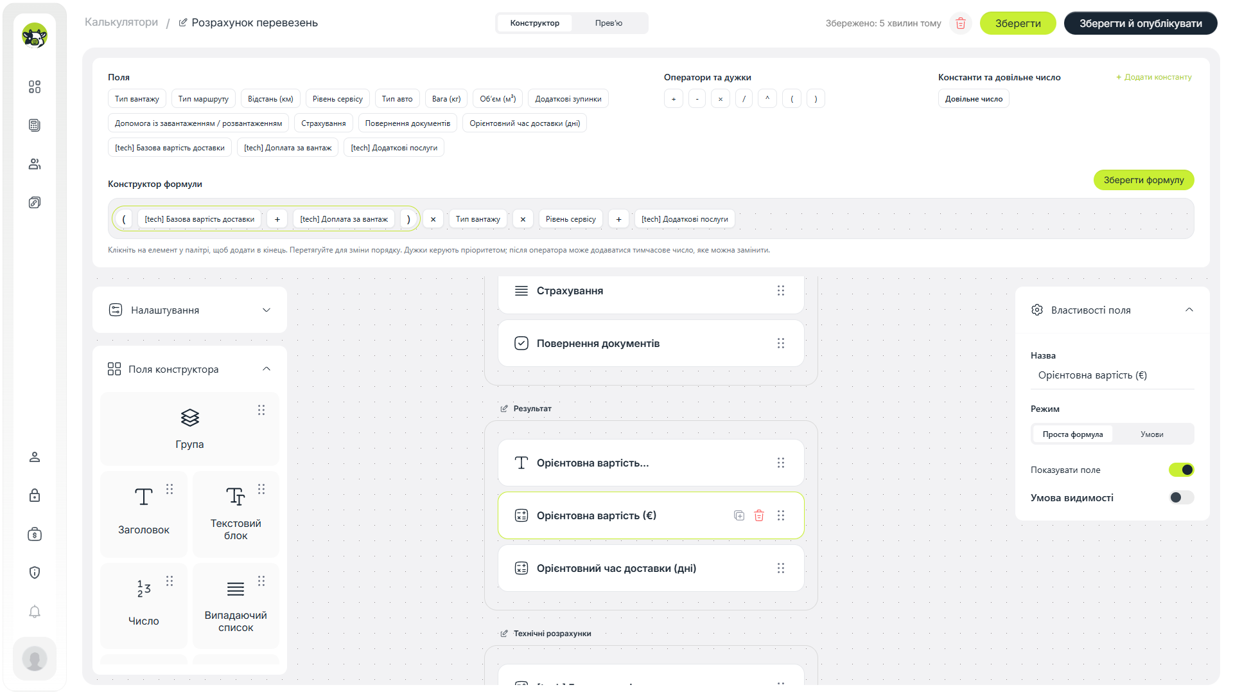Collapse the Властивості поля panel
1233x694 pixels.
pos(1189,310)
